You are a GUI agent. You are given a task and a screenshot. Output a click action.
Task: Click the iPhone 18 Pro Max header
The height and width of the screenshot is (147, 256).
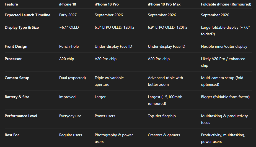pyautogui.click(x=164, y=4)
